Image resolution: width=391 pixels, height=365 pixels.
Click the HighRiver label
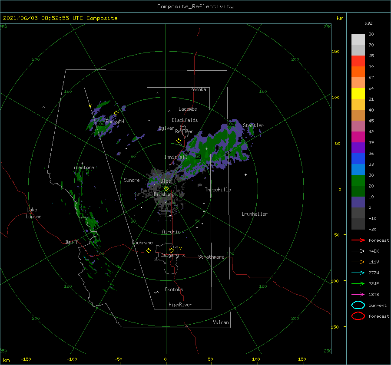[180, 305]
